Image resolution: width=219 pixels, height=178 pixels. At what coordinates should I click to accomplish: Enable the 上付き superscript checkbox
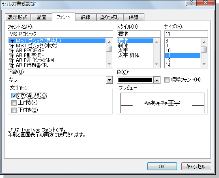point(14,103)
